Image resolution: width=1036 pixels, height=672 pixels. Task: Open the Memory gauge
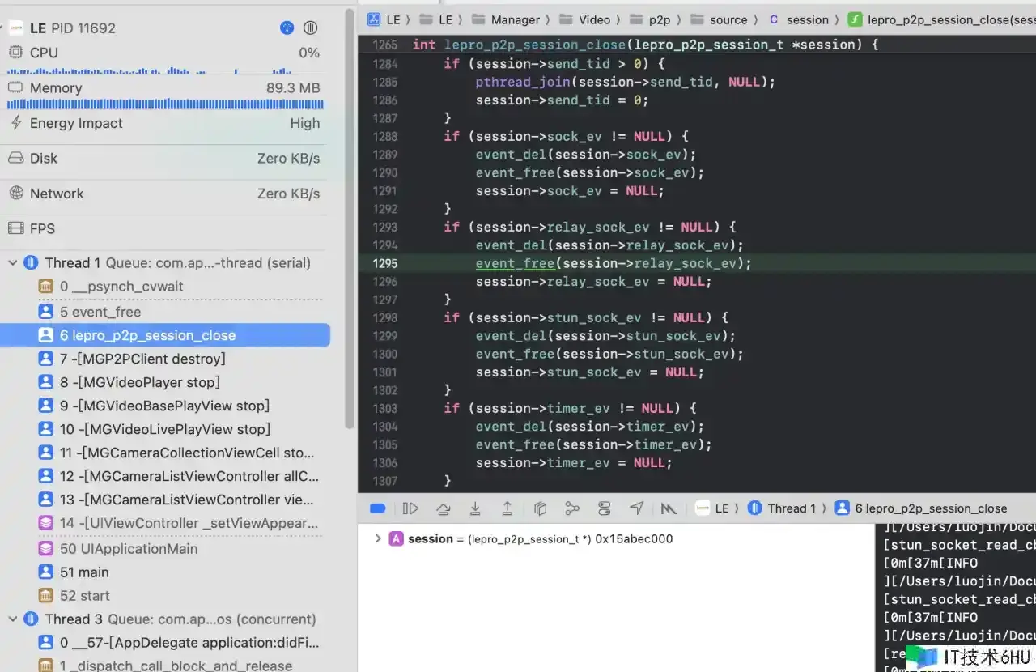point(163,87)
